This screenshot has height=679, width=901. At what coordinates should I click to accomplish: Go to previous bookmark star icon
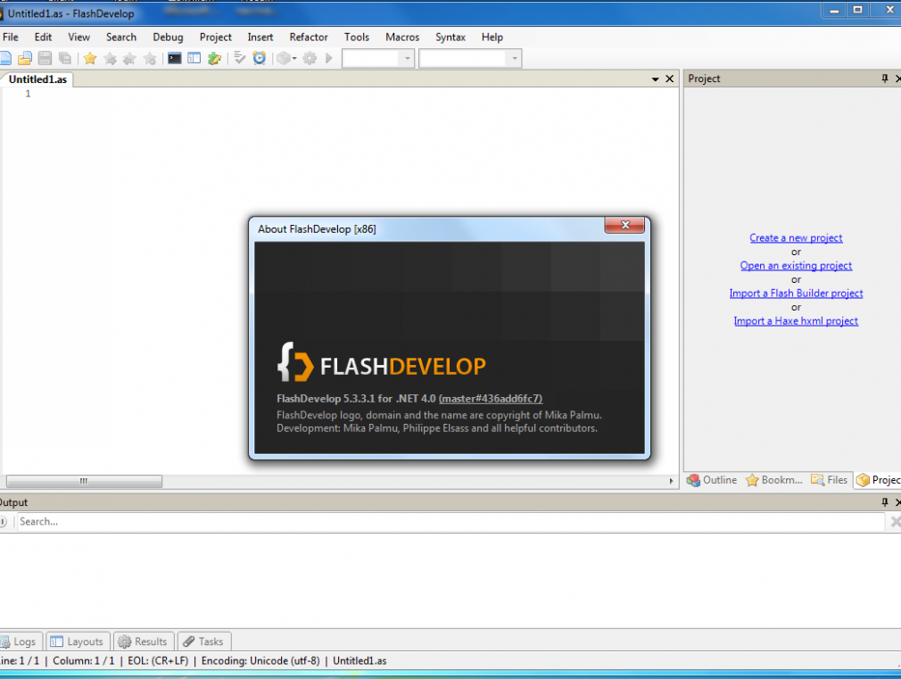(x=130, y=58)
